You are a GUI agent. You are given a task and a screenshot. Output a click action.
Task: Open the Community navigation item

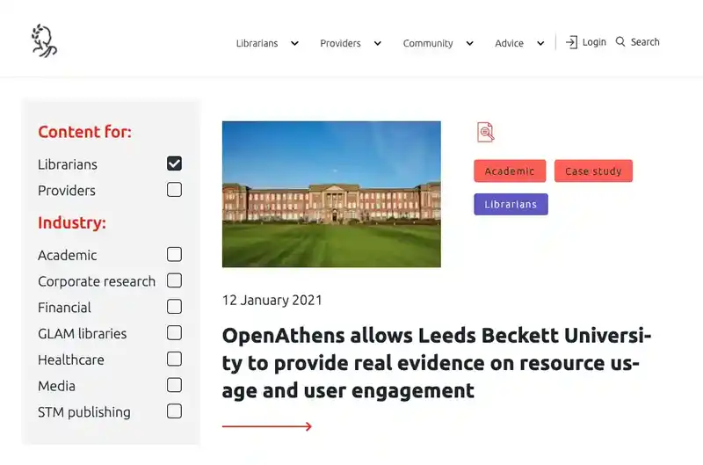click(x=428, y=43)
